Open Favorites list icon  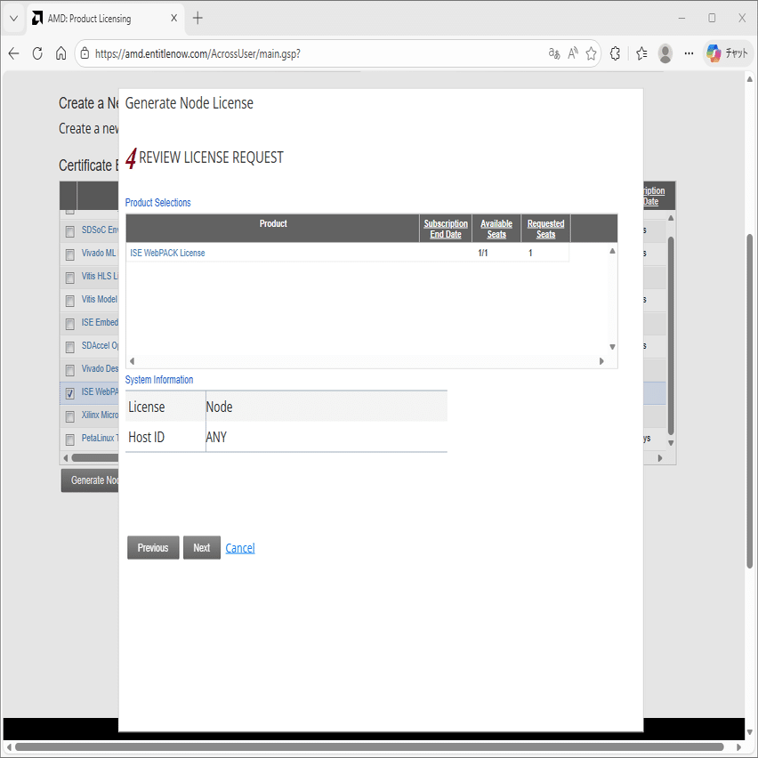click(641, 53)
